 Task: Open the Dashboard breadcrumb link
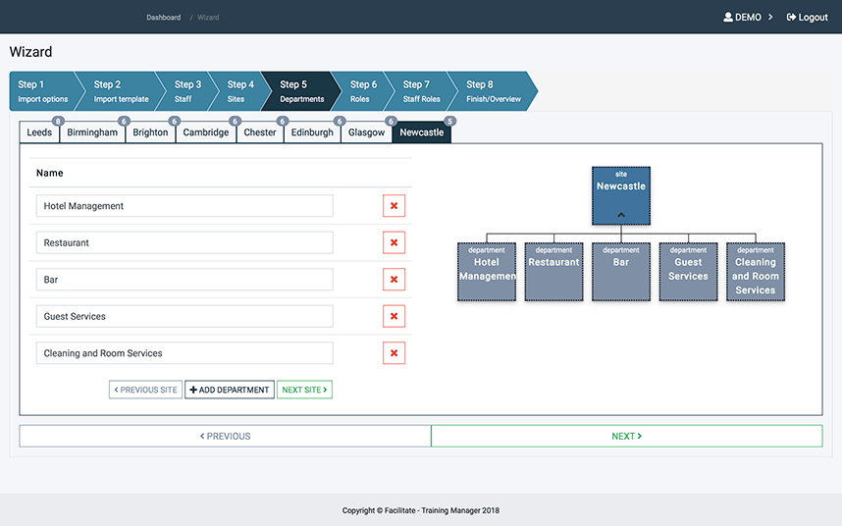(x=164, y=18)
